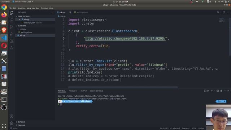Switch to the Problems panel tab
The image size is (231, 130).
73,91
